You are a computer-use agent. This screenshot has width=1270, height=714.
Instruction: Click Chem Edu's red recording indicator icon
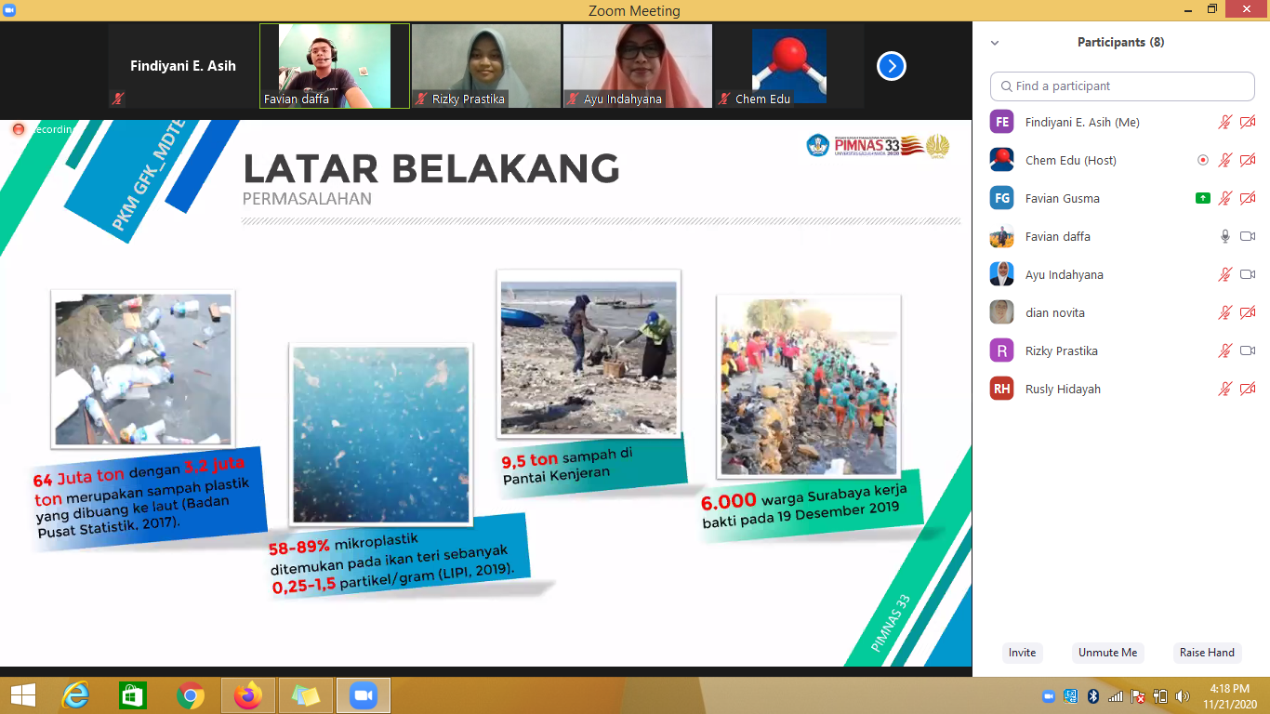point(1202,160)
